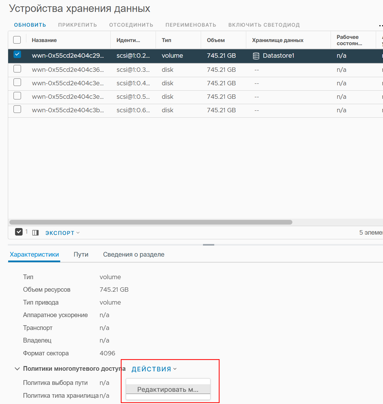Click the scsi@1:0.6... identifier cell
Image resolution: width=383 pixels, height=404 pixels.
(133, 110)
